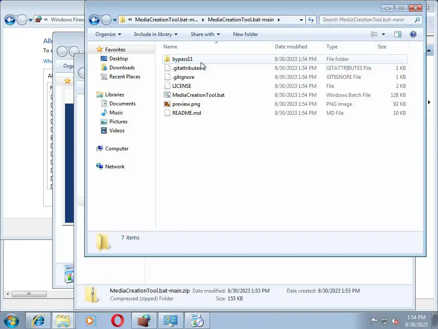Click the Refresh button beside address bar
This screenshot has height=329, width=438.
click(x=311, y=20)
